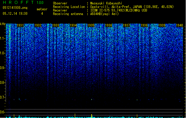The height and width of the screenshot is (118, 186).
Task: Click the 1931 time marker
Action: [20, 25]
